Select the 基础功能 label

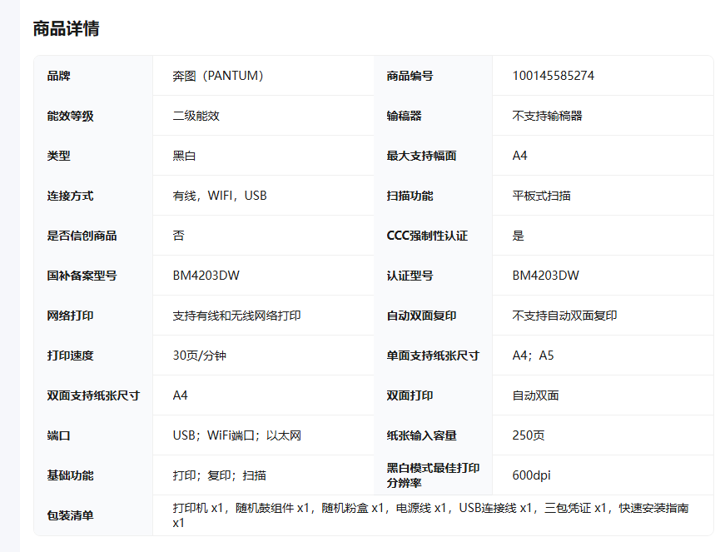click(x=70, y=475)
